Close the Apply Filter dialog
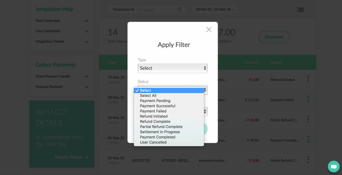This screenshot has height=175, width=342. (x=209, y=29)
